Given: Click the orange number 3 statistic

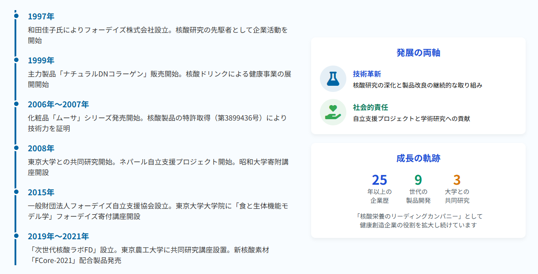Looking at the screenshot, I should tap(457, 180).
